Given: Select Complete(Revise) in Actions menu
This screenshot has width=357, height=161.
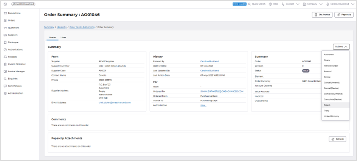Looking at the screenshot, I should 335,99.
